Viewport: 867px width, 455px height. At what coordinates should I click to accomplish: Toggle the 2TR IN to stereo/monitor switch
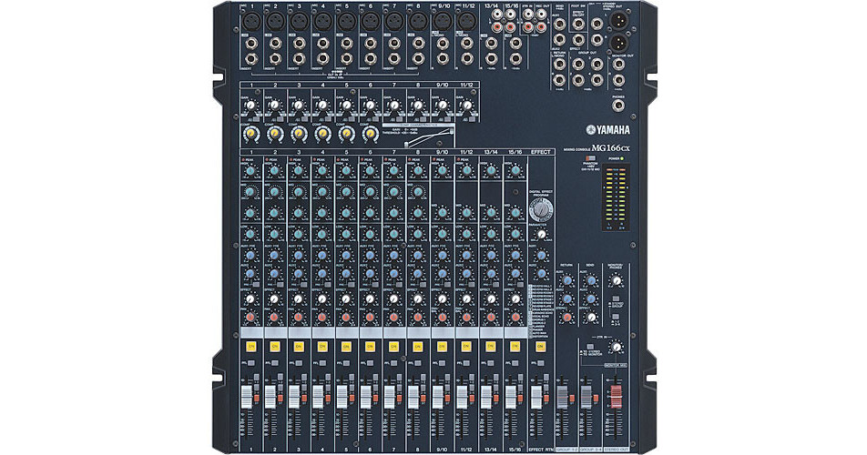[590, 348]
